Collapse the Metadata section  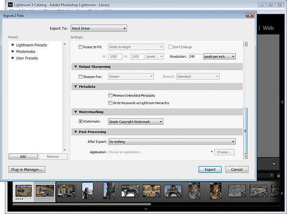point(76,86)
